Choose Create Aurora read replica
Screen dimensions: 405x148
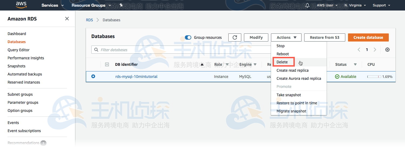point(299,78)
